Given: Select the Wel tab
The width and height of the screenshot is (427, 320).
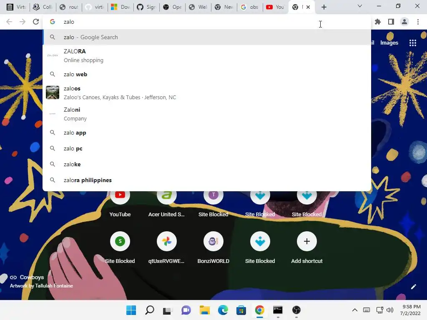Looking at the screenshot, I should pyautogui.click(x=198, y=7).
